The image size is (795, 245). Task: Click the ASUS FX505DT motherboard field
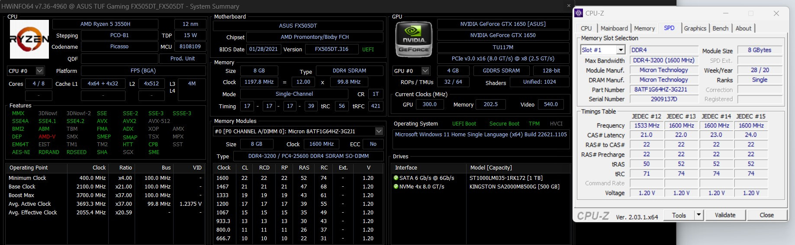click(298, 26)
